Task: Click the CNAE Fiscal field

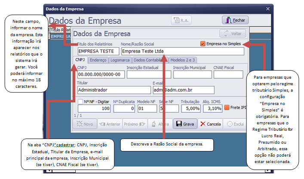Action: (x=228, y=74)
